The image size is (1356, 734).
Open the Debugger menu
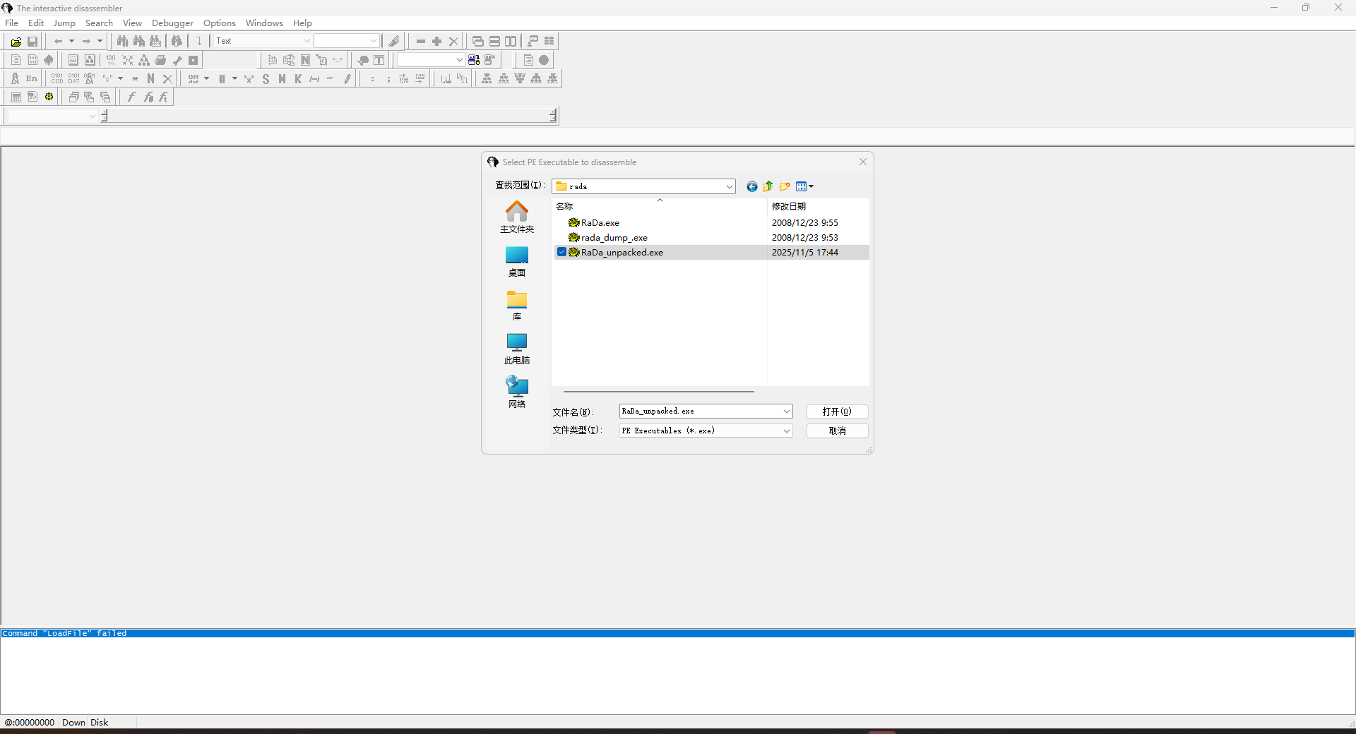click(x=172, y=23)
